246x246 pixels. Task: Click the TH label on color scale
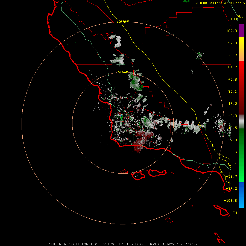coord(235,213)
